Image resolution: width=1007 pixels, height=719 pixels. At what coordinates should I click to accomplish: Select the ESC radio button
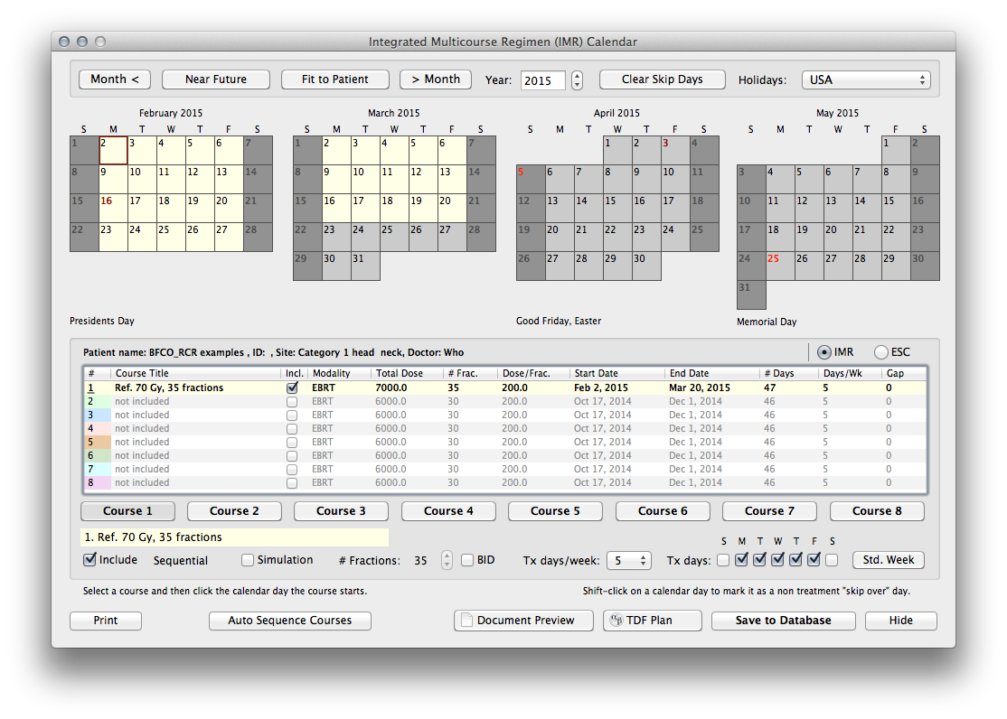(881, 352)
